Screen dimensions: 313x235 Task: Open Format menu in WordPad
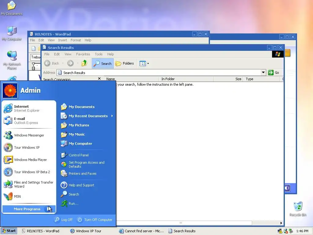pos(76,40)
